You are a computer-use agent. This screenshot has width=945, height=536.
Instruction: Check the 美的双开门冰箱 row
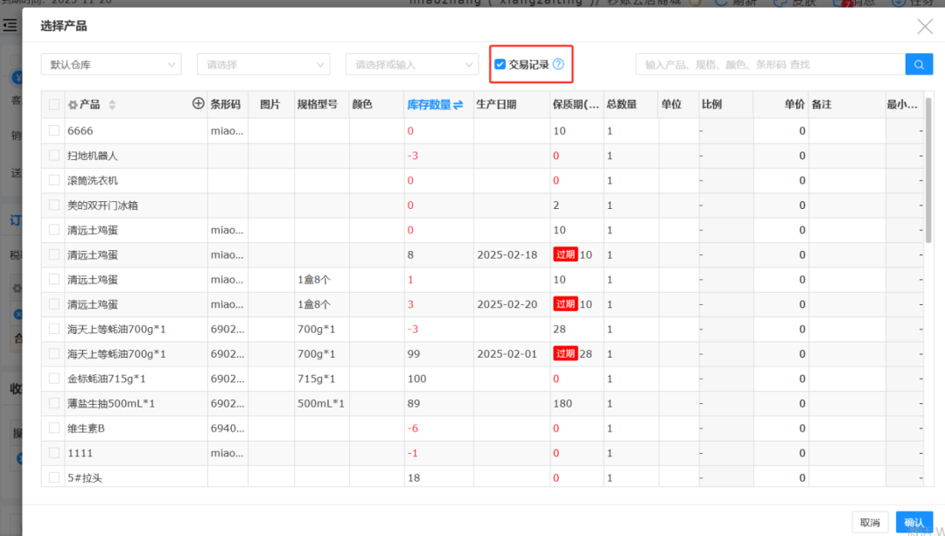54,205
